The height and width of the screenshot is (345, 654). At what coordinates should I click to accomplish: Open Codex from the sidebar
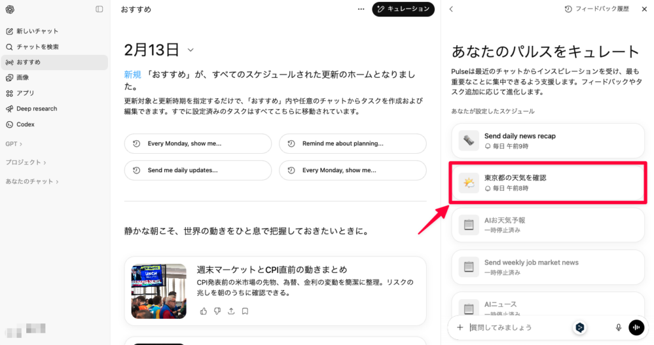coord(54,124)
